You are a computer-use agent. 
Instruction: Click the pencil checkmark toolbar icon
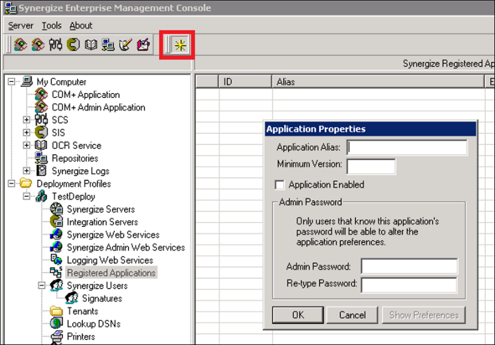point(125,45)
